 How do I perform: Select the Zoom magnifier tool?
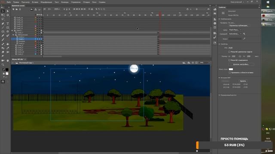(x=3, y=65)
